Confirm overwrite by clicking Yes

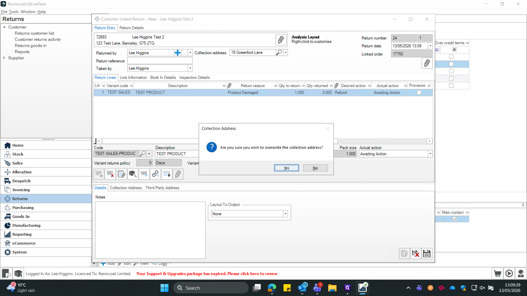tap(287, 168)
